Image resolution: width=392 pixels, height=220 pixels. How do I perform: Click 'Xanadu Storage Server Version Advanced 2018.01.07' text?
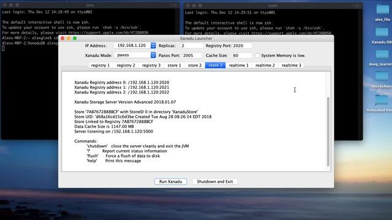125,102
